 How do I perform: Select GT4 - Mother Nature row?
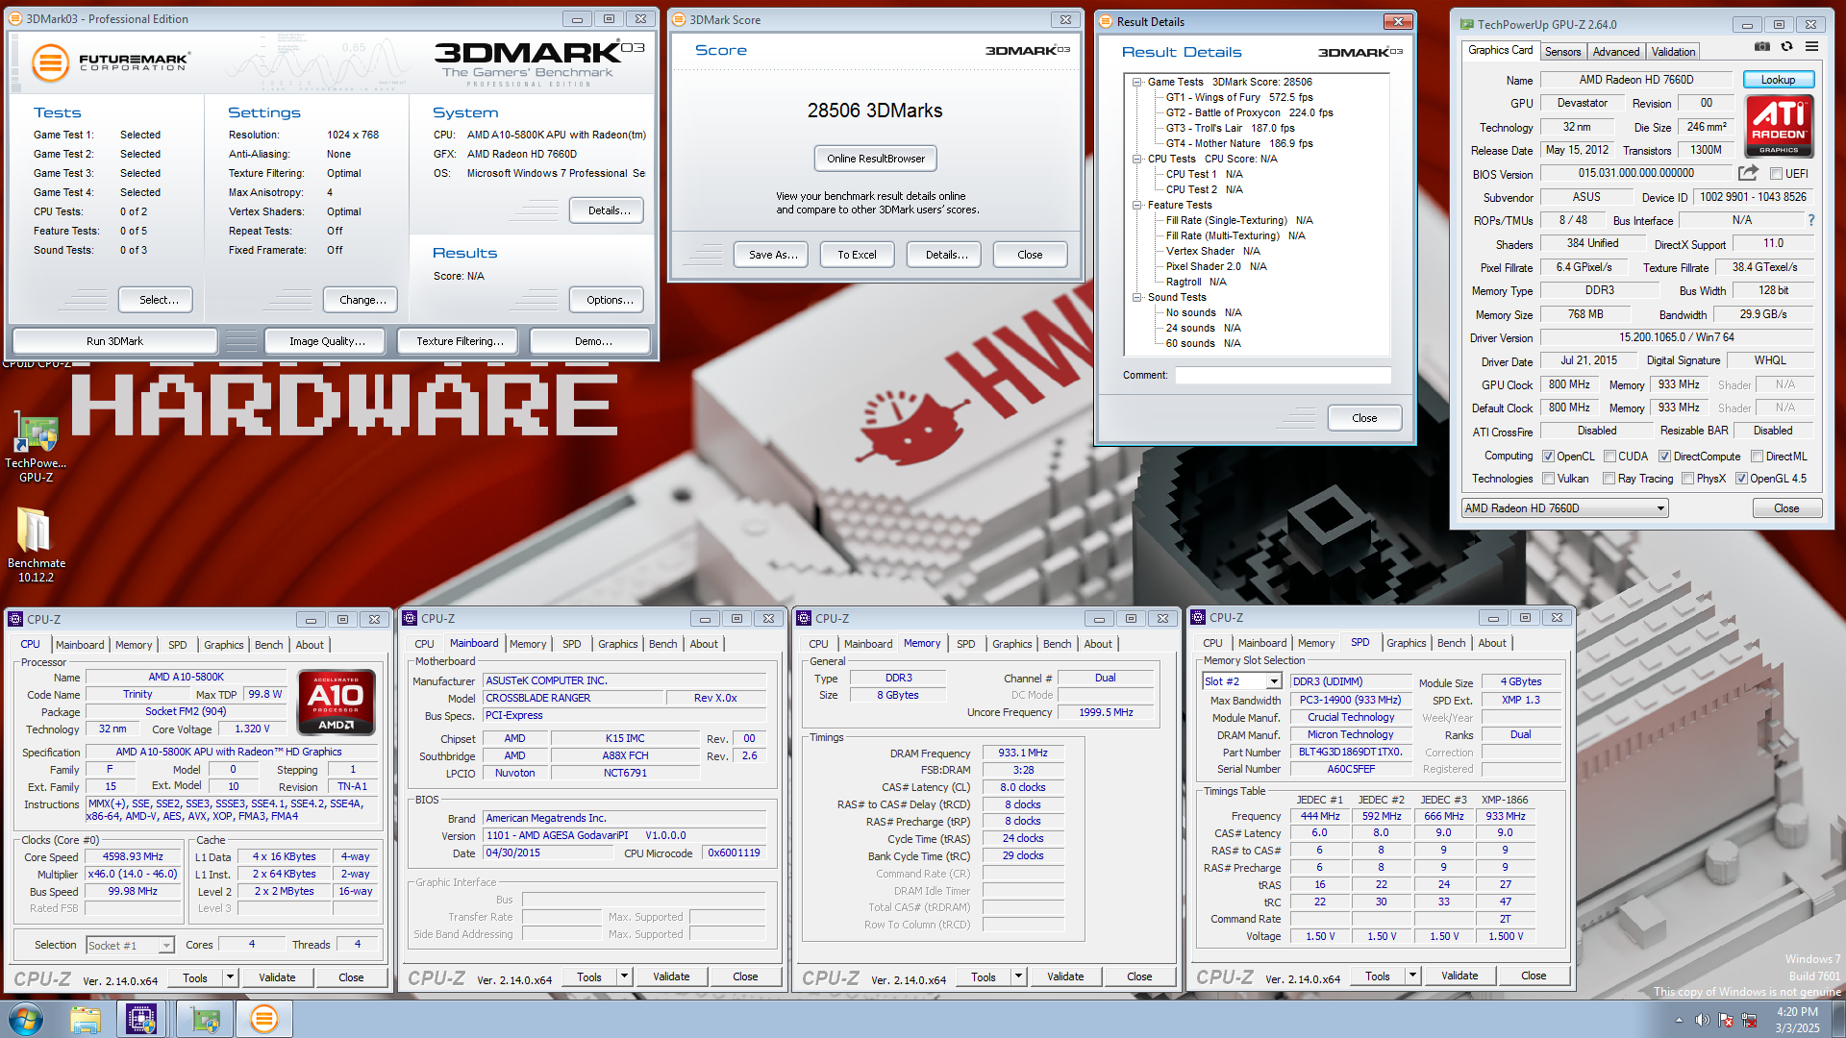pyautogui.click(x=1238, y=143)
